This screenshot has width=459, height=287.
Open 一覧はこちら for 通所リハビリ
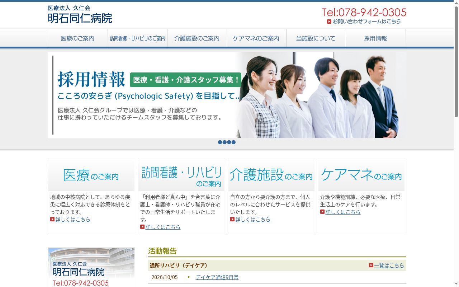(389, 265)
